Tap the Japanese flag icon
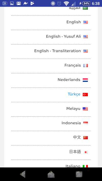 pos(85,152)
